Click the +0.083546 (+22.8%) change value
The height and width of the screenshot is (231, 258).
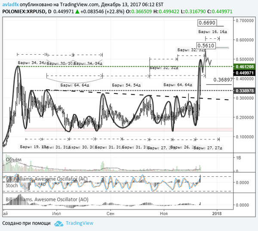click(x=102, y=12)
